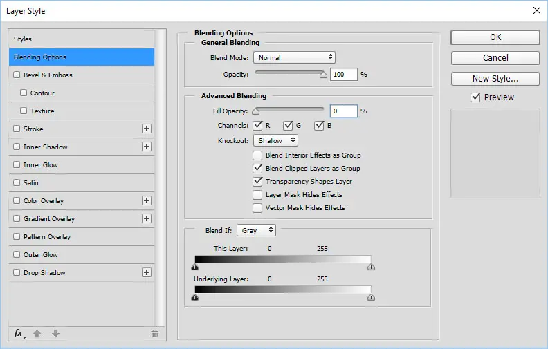This screenshot has height=349, width=548.
Task: Open the Knockout dropdown
Action: (x=276, y=140)
